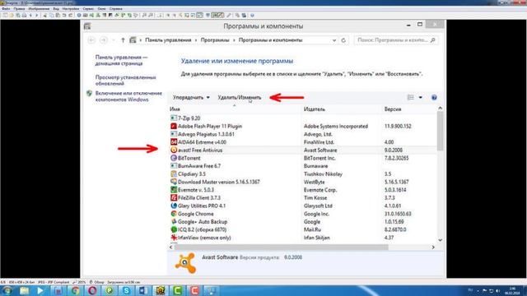
Task: Click the ICQ green flower icon in the list
Action: pyautogui.click(x=174, y=229)
